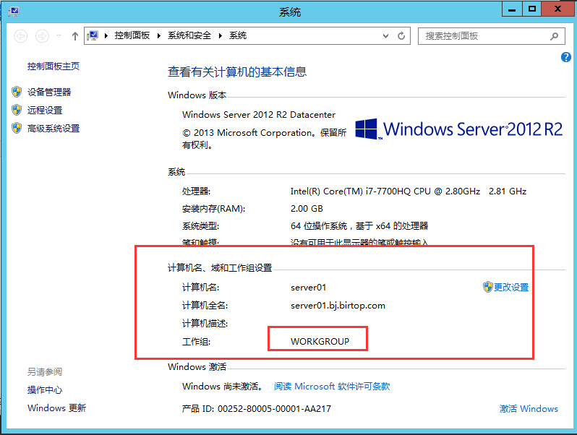
Task: Select 系统和安全 in the breadcrumb path
Action: point(189,35)
